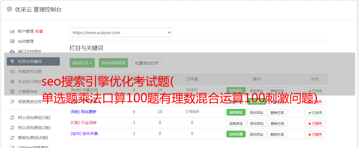The width and height of the screenshot is (359, 148).
Task: Click 词库绑定 in the 网站更新 row
Action: click(236, 112)
